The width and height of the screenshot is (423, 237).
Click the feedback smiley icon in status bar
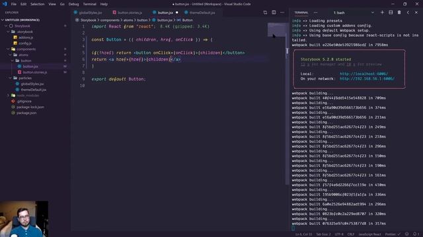tap(407, 234)
